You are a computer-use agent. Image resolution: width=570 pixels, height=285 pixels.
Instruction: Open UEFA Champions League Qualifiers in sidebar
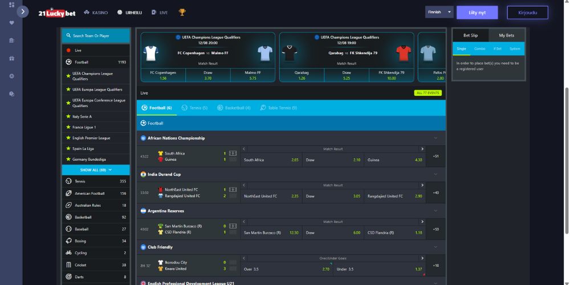click(x=96, y=76)
